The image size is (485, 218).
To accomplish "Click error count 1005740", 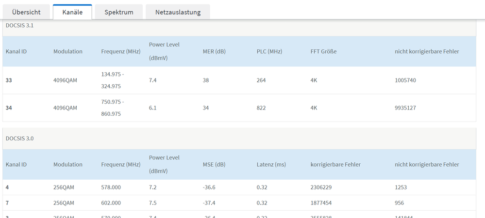I will (x=405, y=80).
